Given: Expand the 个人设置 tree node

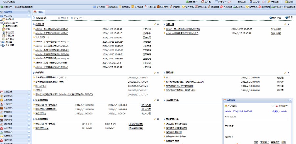Looking at the screenshot, I should pos(1,45).
